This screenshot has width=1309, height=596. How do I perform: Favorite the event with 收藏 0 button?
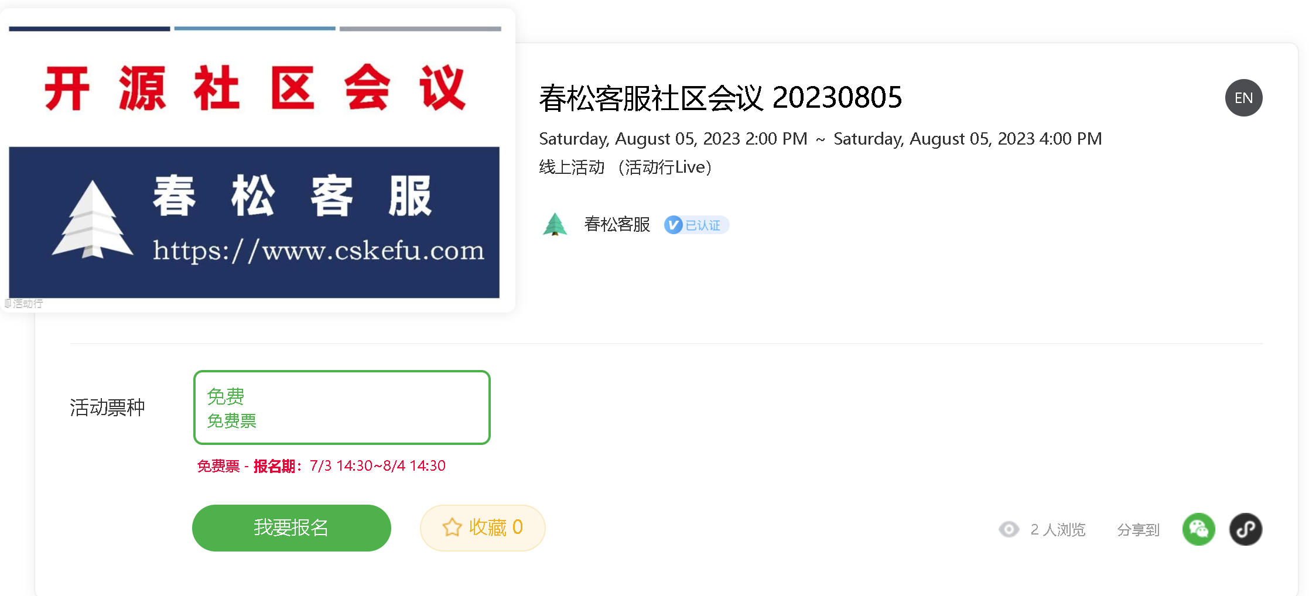coord(483,528)
